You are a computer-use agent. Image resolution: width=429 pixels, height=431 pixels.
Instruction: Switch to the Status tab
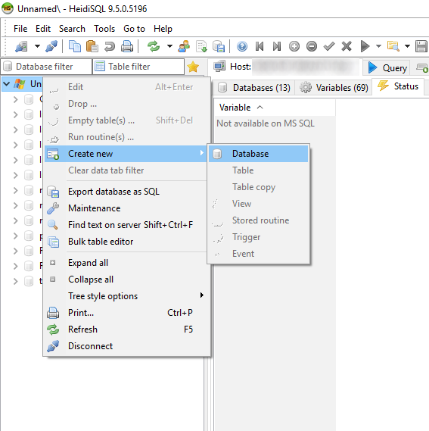coord(398,86)
